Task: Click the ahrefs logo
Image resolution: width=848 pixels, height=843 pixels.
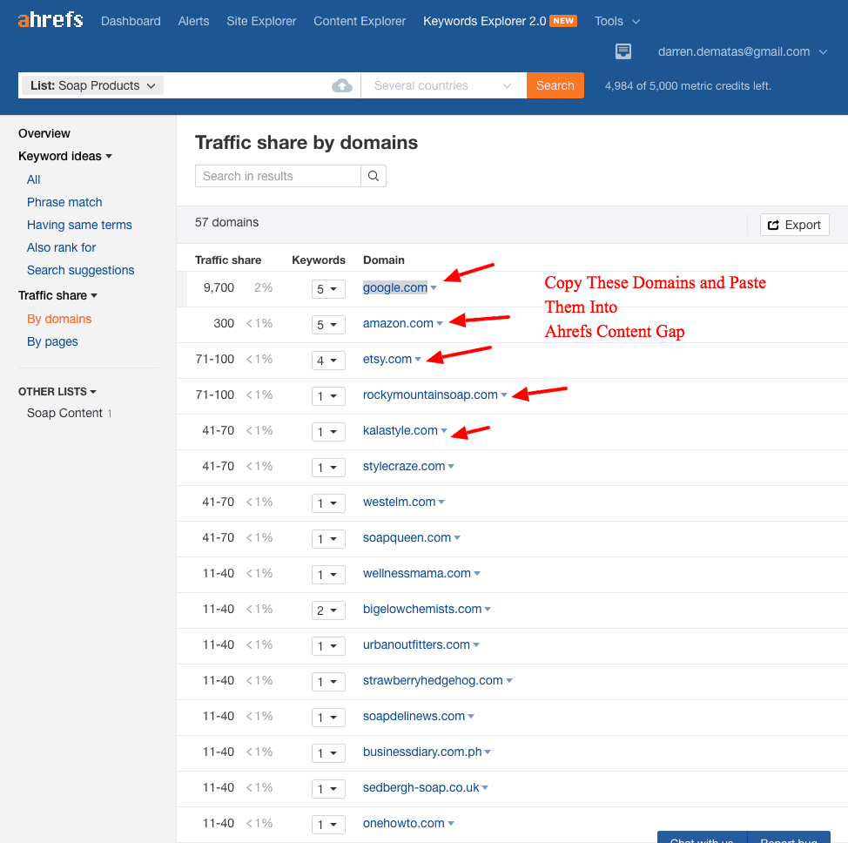Action: coord(50,19)
